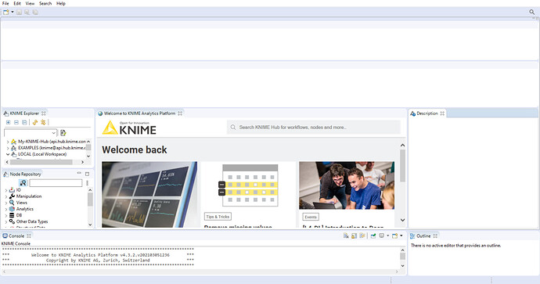Screen dimensions: 540x284
Task: Toggle the Scroll Lock icon in Console
Action: click(x=354, y=235)
